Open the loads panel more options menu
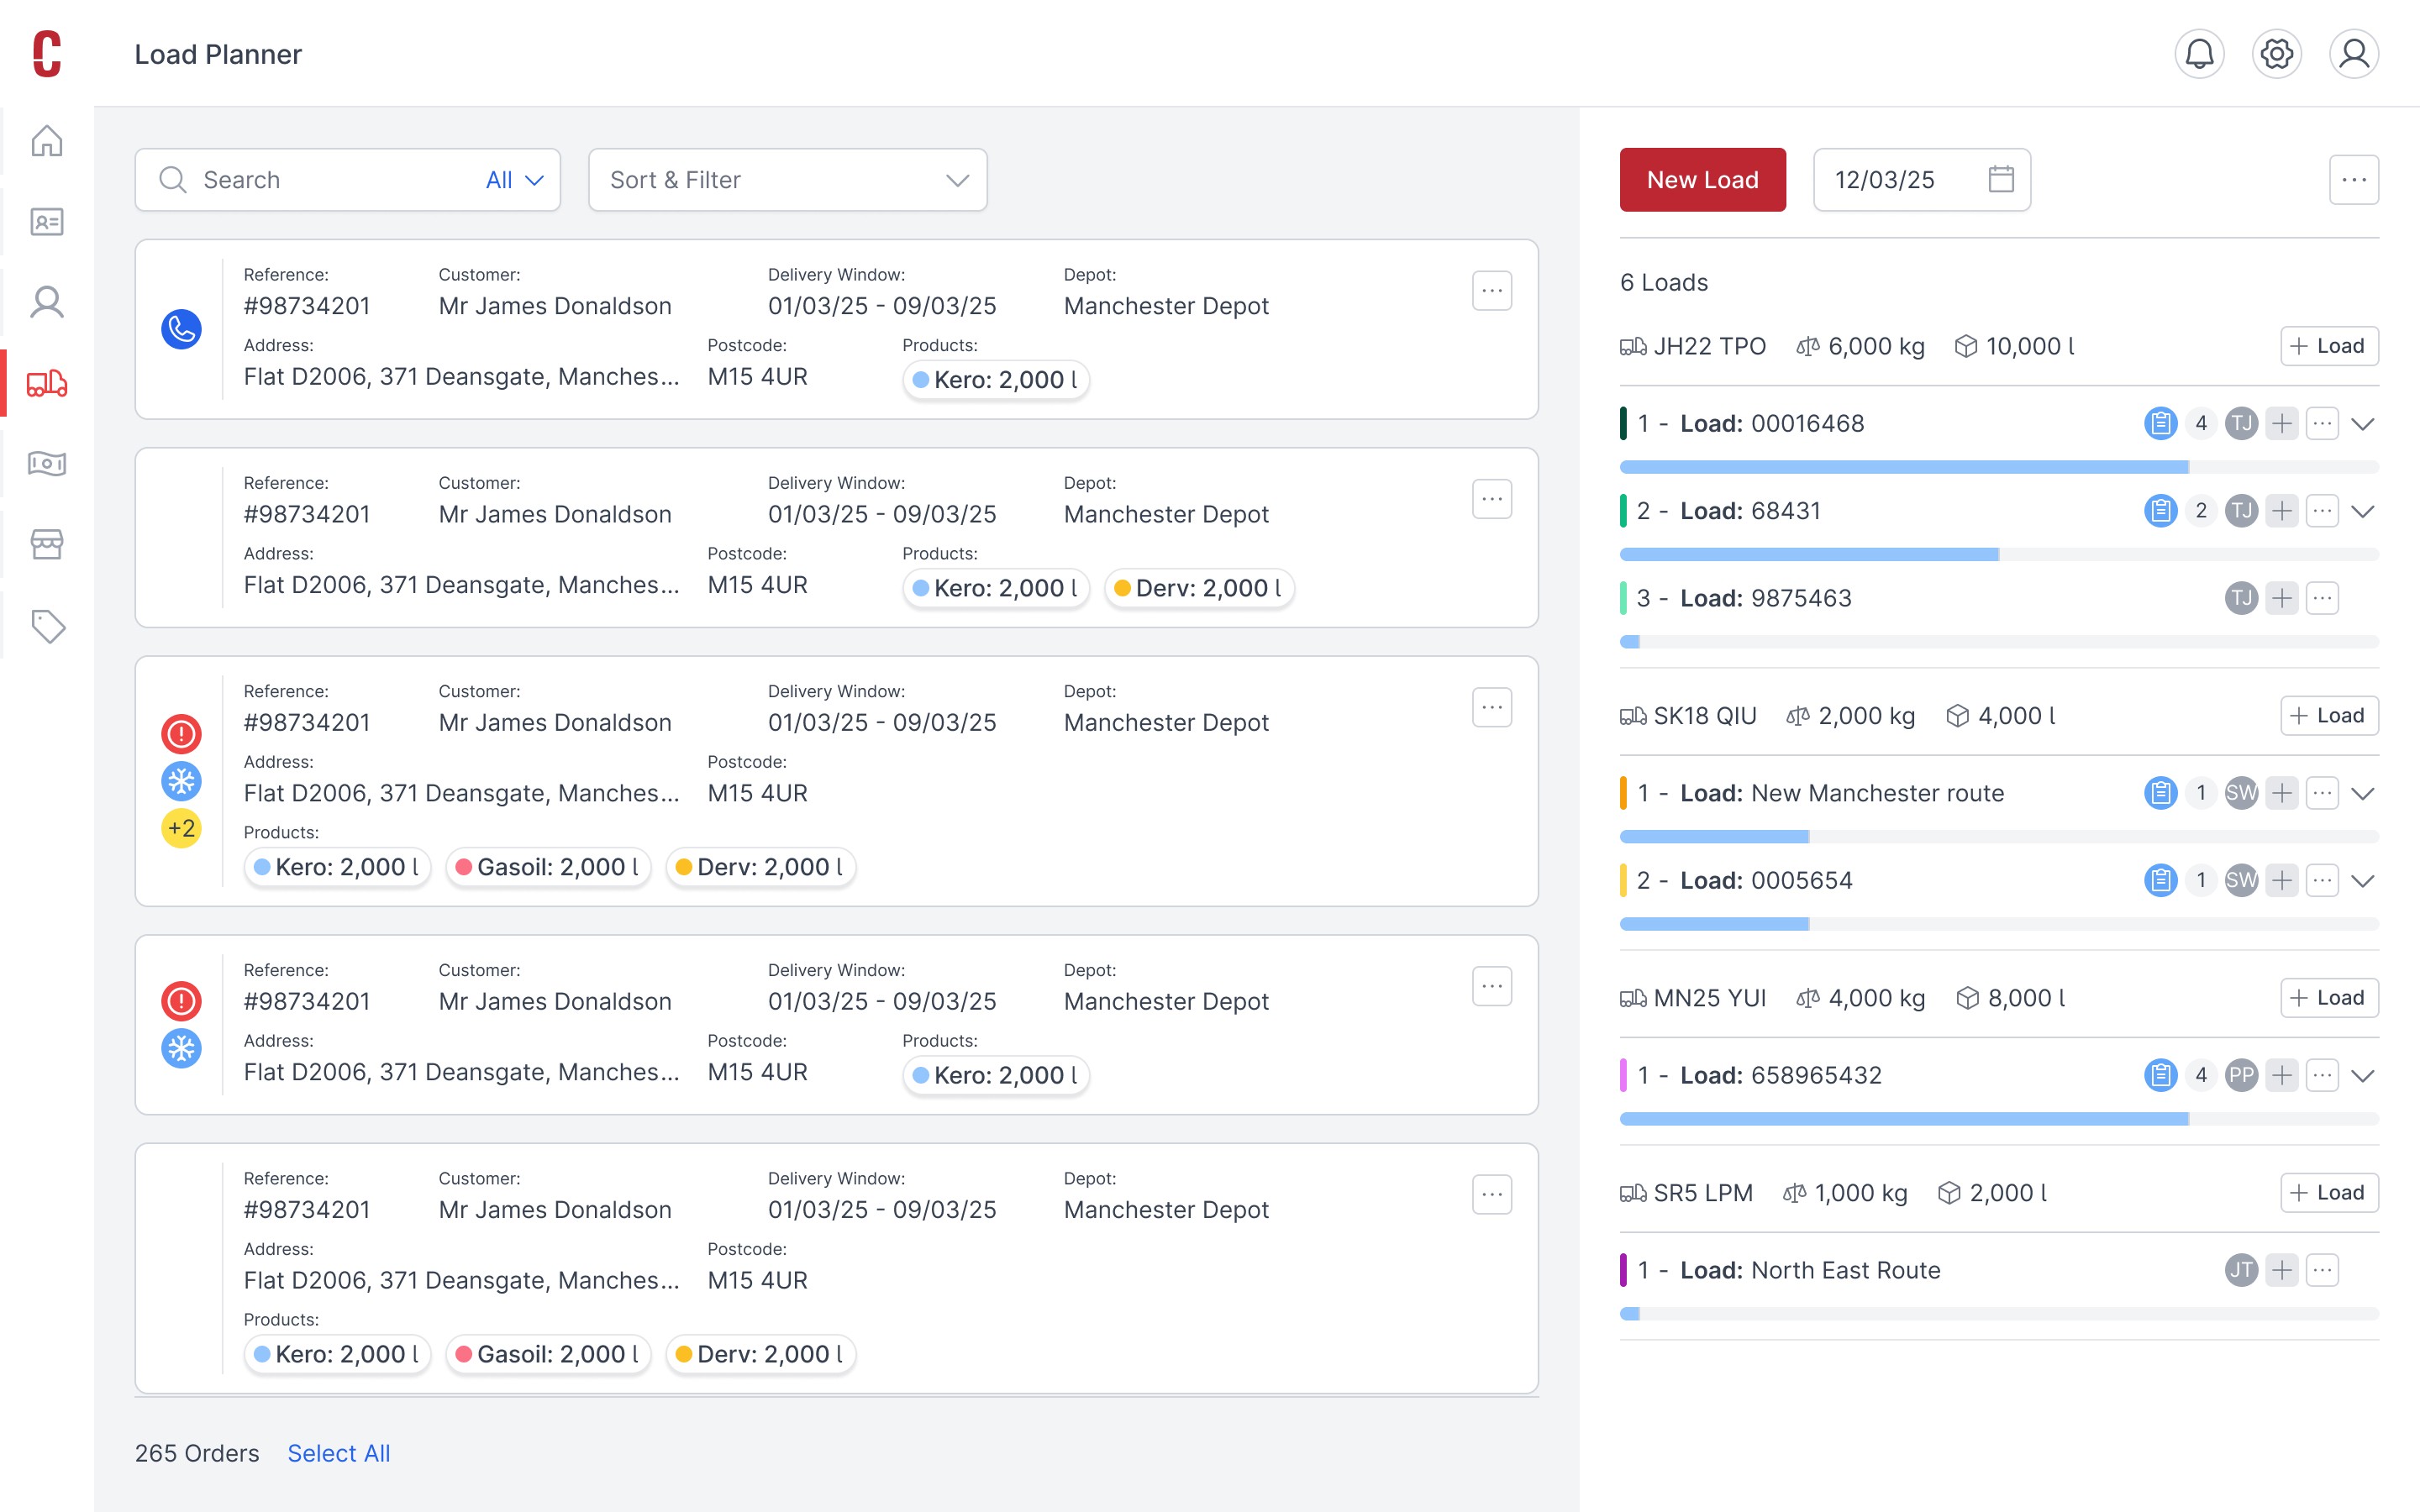The height and width of the screenshot is (1512, 2420). tap(2353, 180)
